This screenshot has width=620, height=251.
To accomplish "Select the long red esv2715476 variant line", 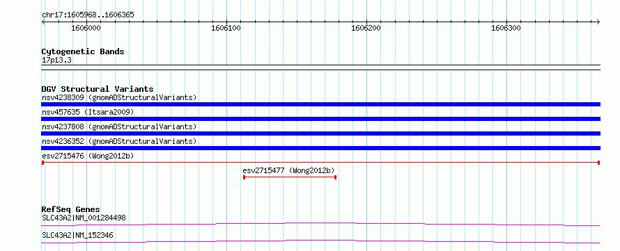I will coord(320,163).
